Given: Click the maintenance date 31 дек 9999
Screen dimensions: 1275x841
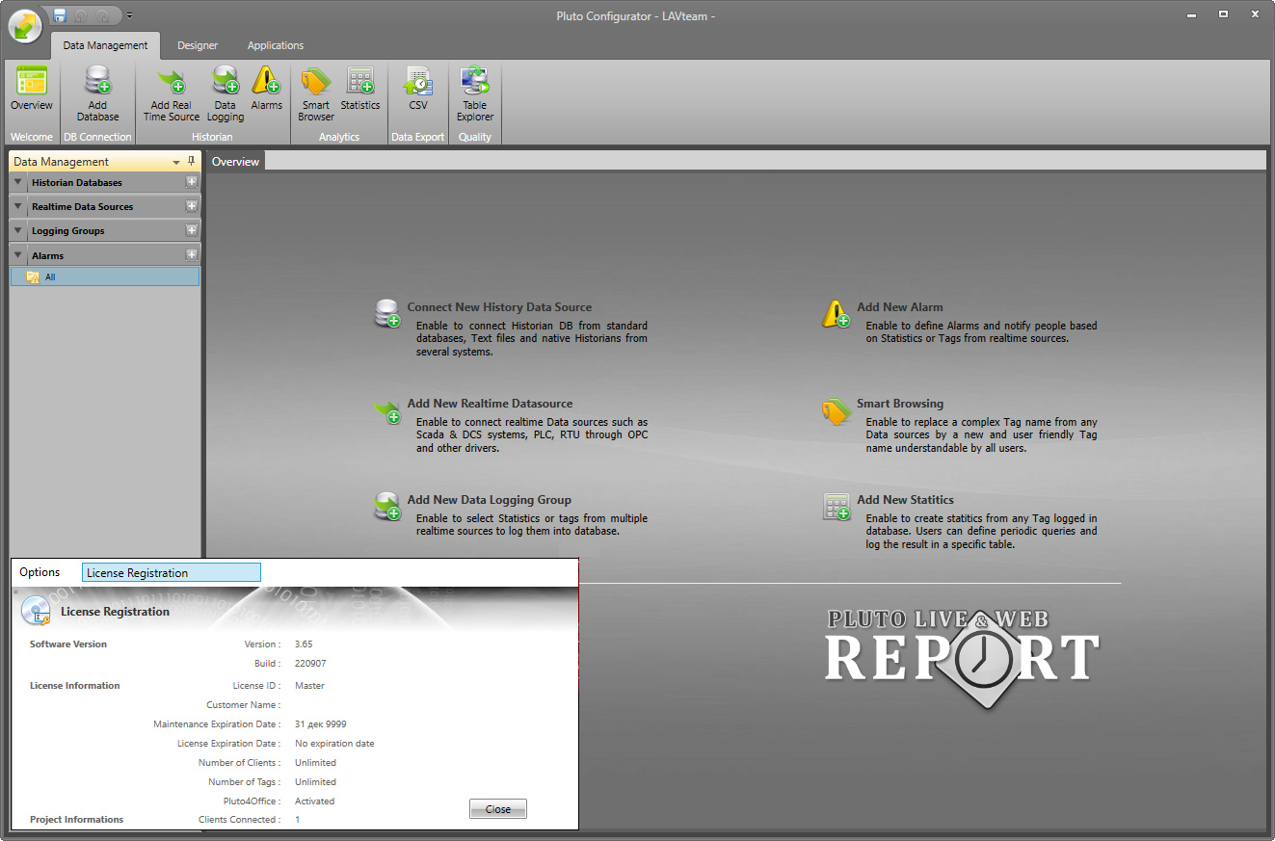Looking at the screenshot, I should coord(320,724).
